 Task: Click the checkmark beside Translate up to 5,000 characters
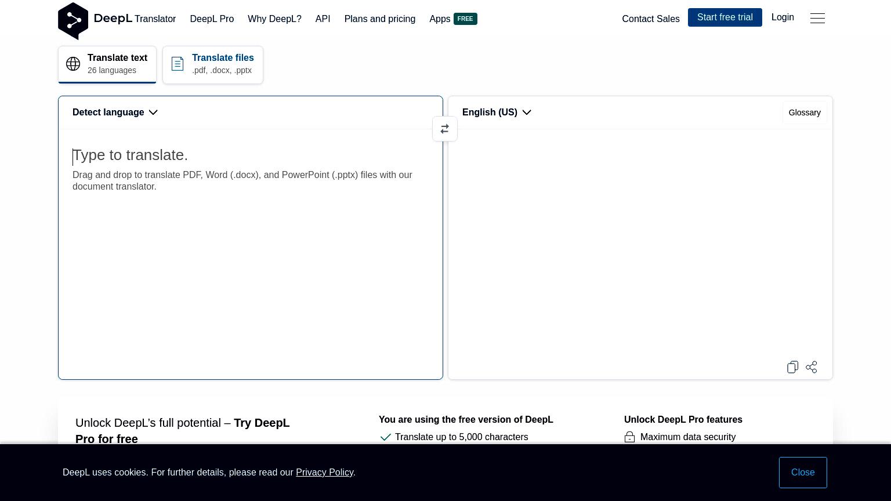[385, 437]
